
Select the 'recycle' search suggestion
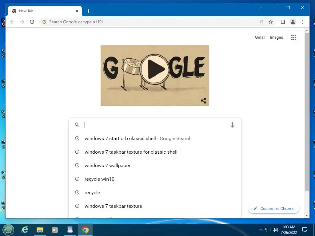point(155,192)
